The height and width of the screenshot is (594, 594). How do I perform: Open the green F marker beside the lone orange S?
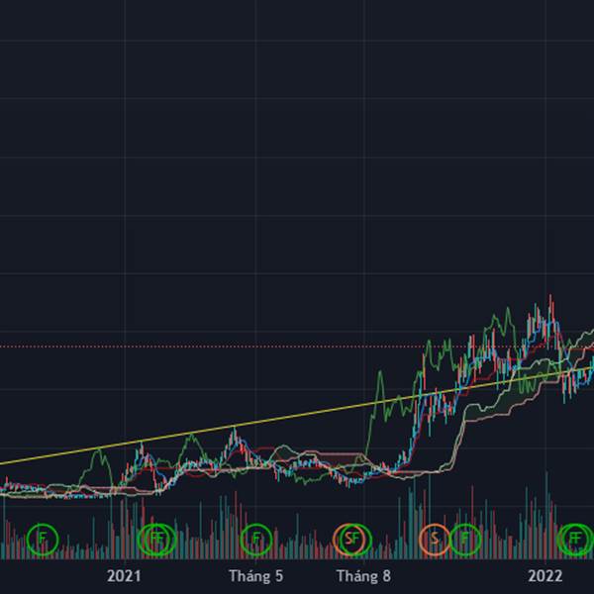[465, 539]
